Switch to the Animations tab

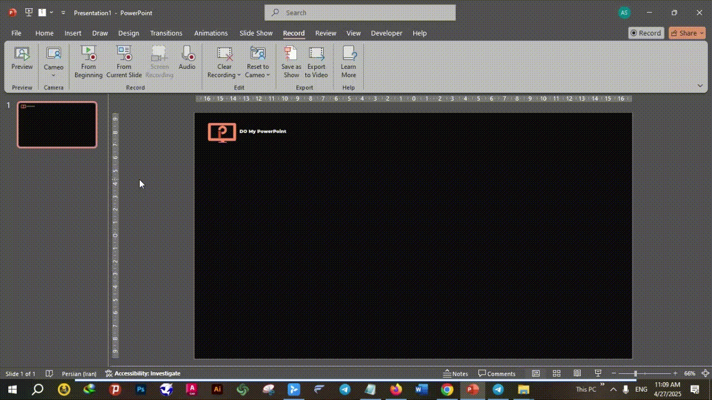pos(210,33)
